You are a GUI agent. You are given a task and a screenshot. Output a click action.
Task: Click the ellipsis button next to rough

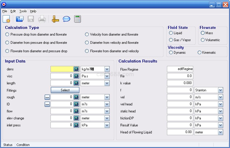tap(47, 97)
